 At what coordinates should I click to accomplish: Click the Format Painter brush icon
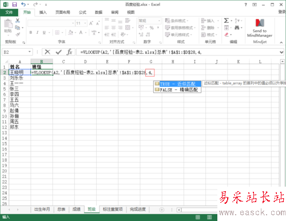click(18, 34)
